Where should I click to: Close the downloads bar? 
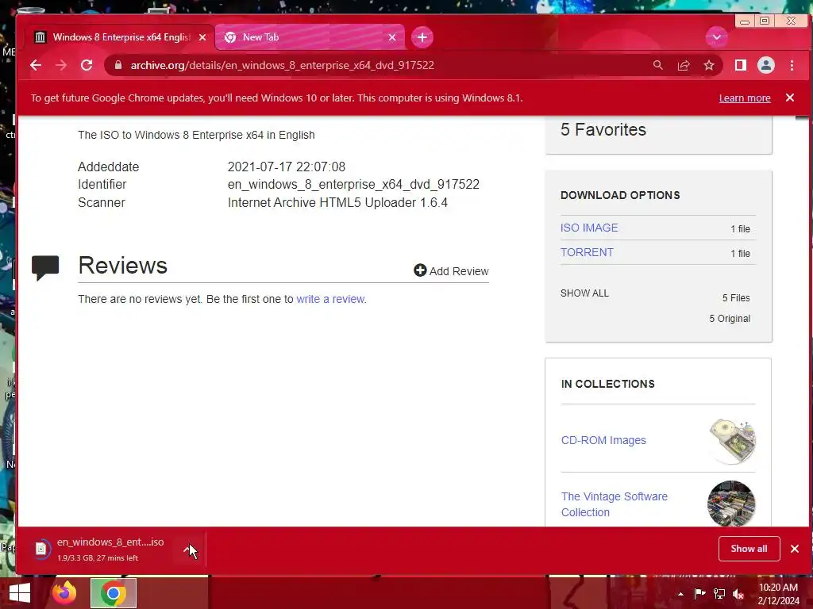(x=794, y=549)
